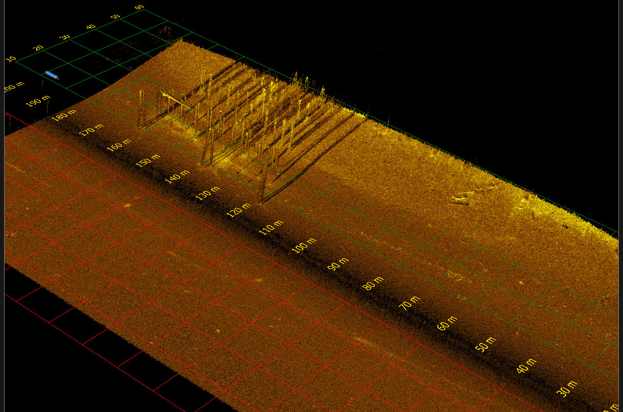Click the 110 m distance label

271,227
